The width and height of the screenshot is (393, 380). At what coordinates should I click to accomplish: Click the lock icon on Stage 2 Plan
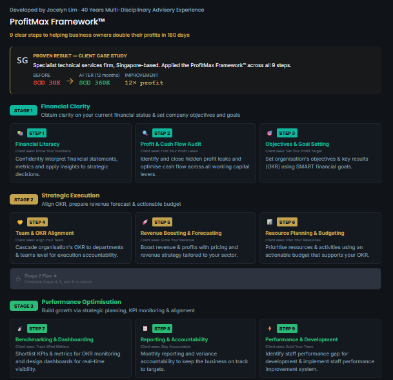pyautogui.click(x=18, y=279)
